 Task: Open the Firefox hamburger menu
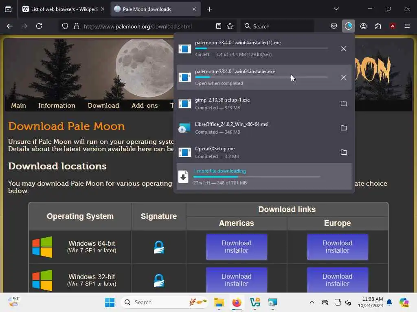pos(407,26)
